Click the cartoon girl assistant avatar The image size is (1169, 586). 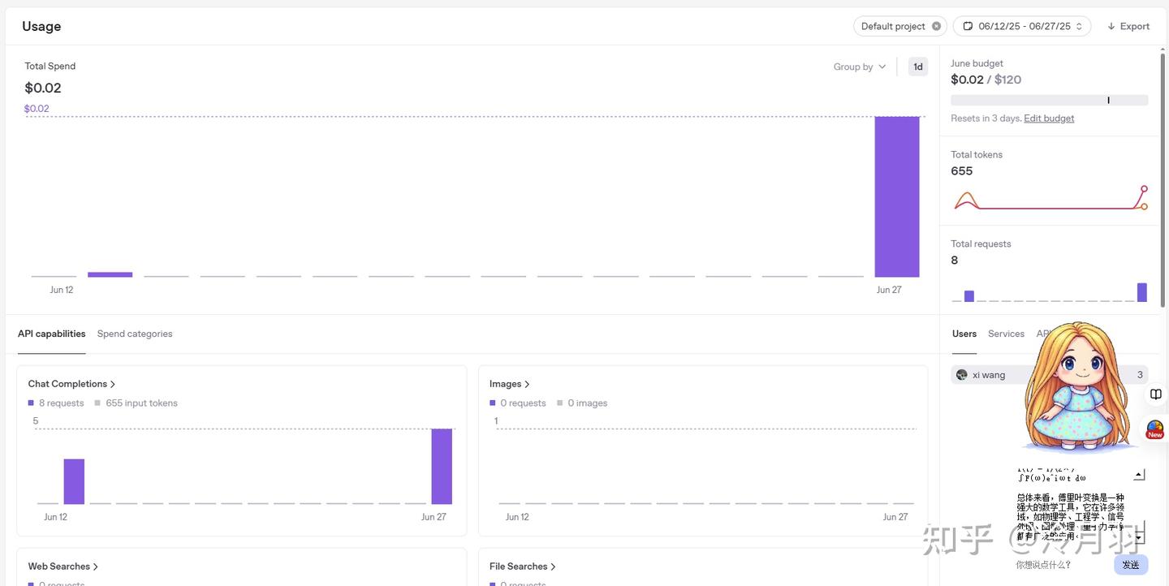(x=1078, y=387)
